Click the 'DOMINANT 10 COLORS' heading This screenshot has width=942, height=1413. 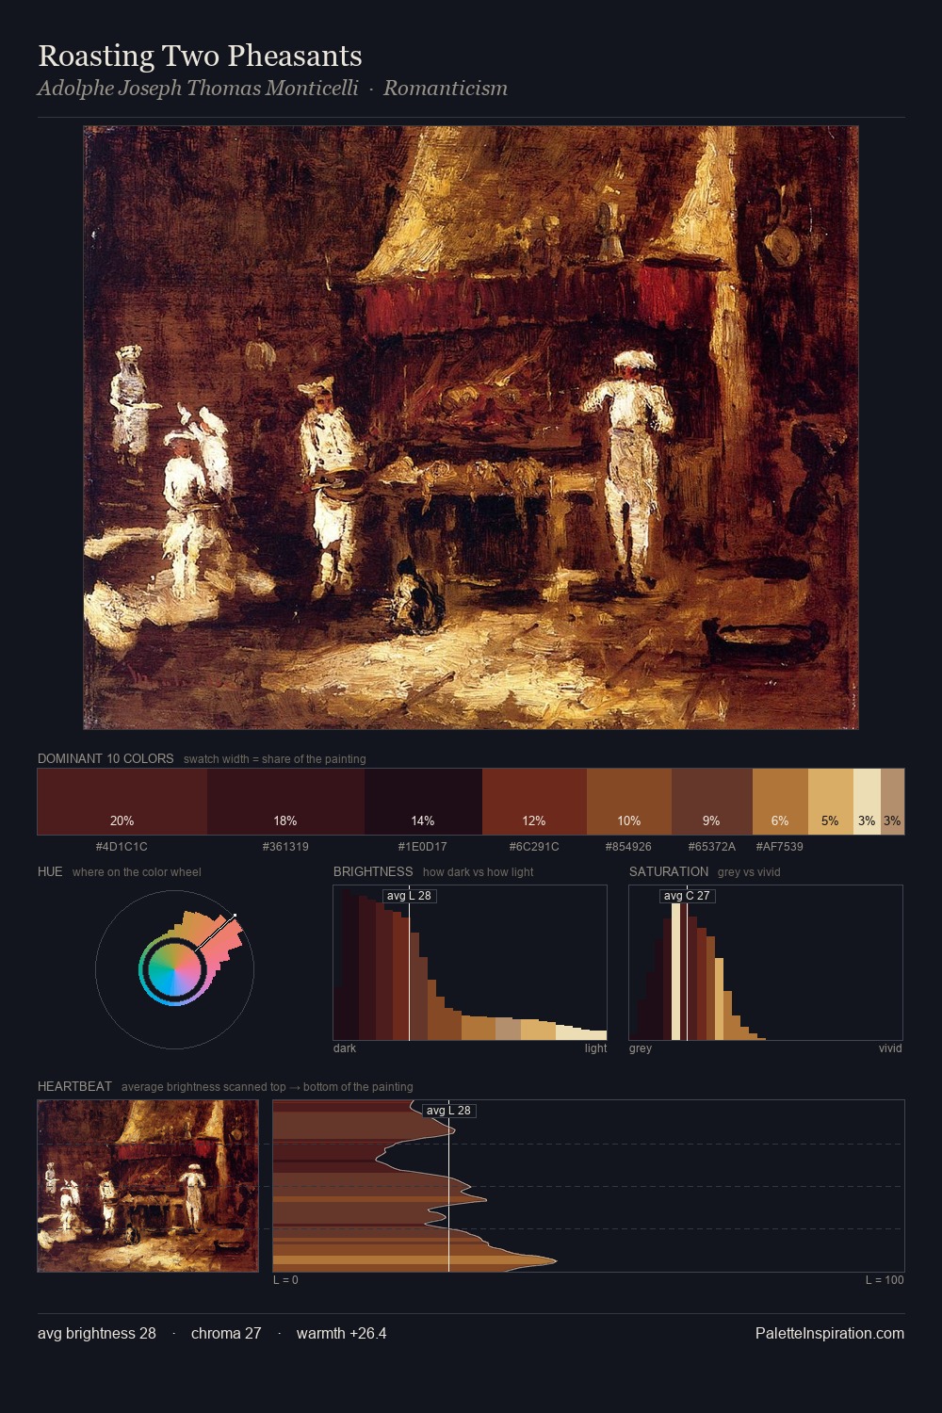click(106, 758)
